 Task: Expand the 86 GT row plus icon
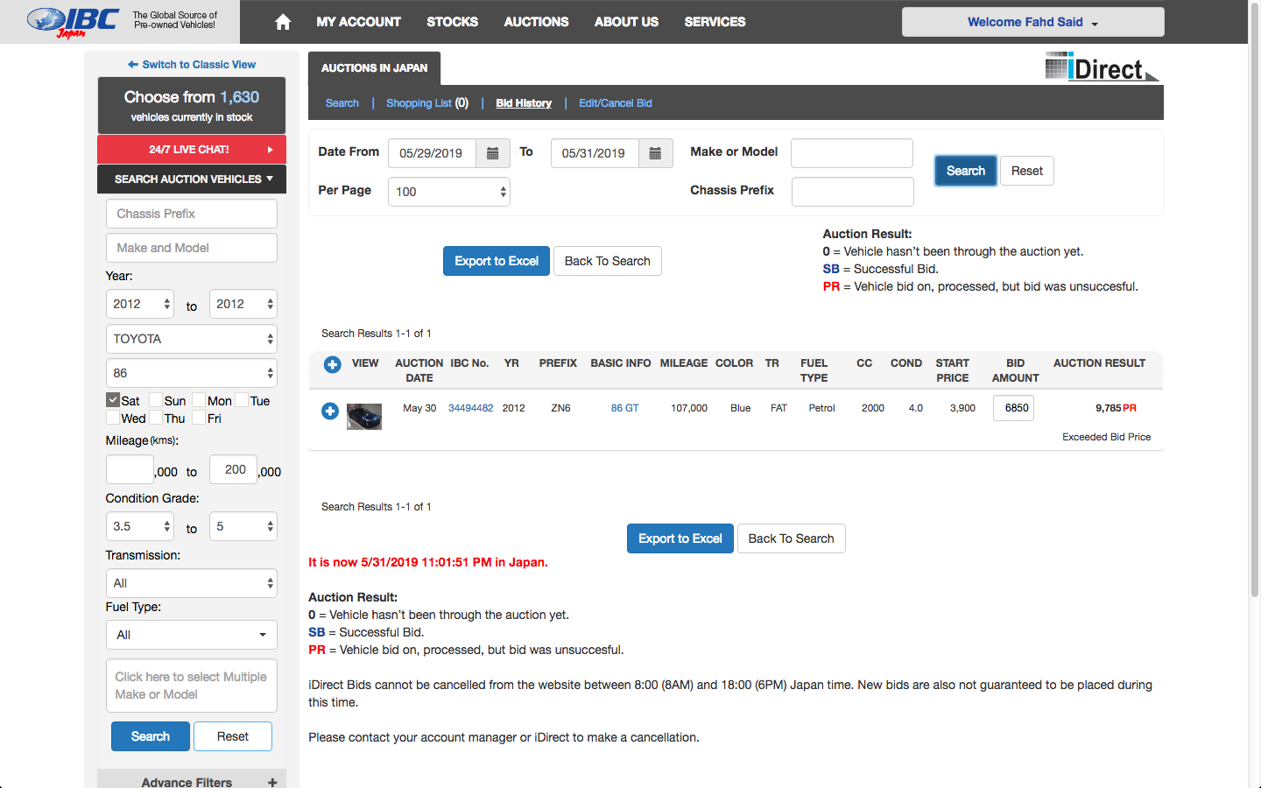click(x=330, y=411)
